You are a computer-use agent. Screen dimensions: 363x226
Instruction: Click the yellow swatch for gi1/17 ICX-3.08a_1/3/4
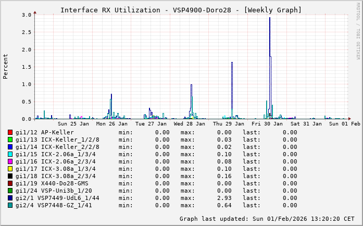pos(10,169)
